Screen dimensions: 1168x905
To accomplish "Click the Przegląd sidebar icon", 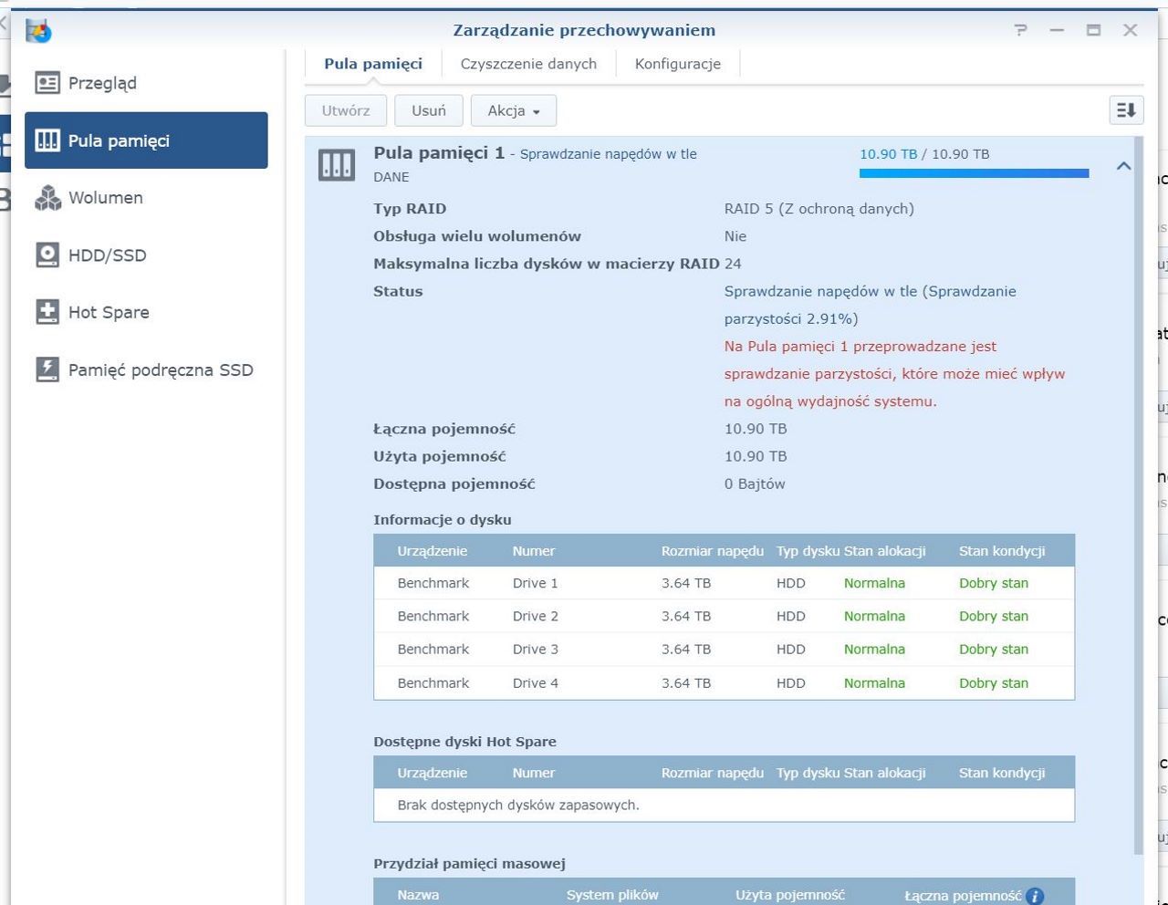I will [x=47, y=83].
